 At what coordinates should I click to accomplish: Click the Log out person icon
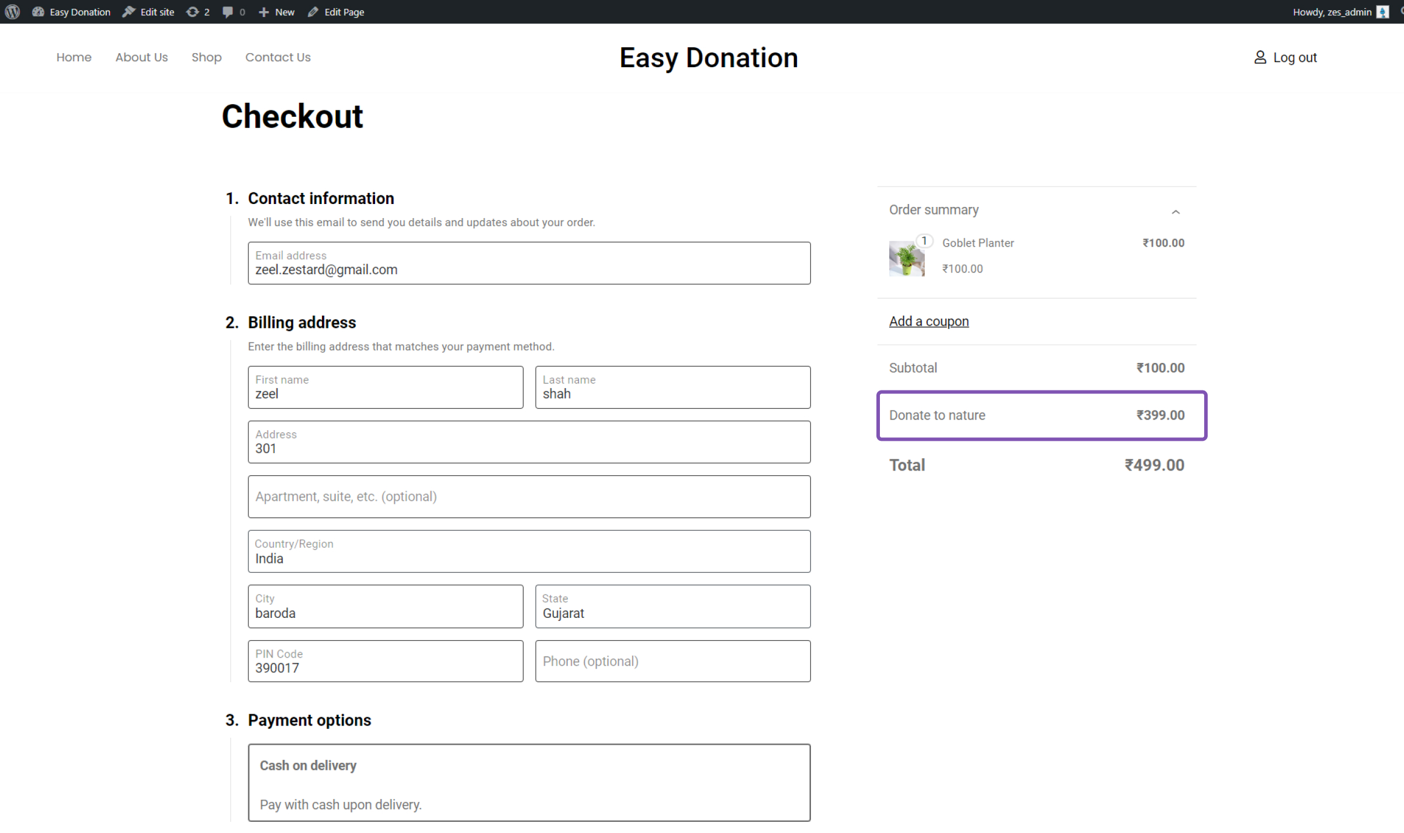[x=1260, y=57]
